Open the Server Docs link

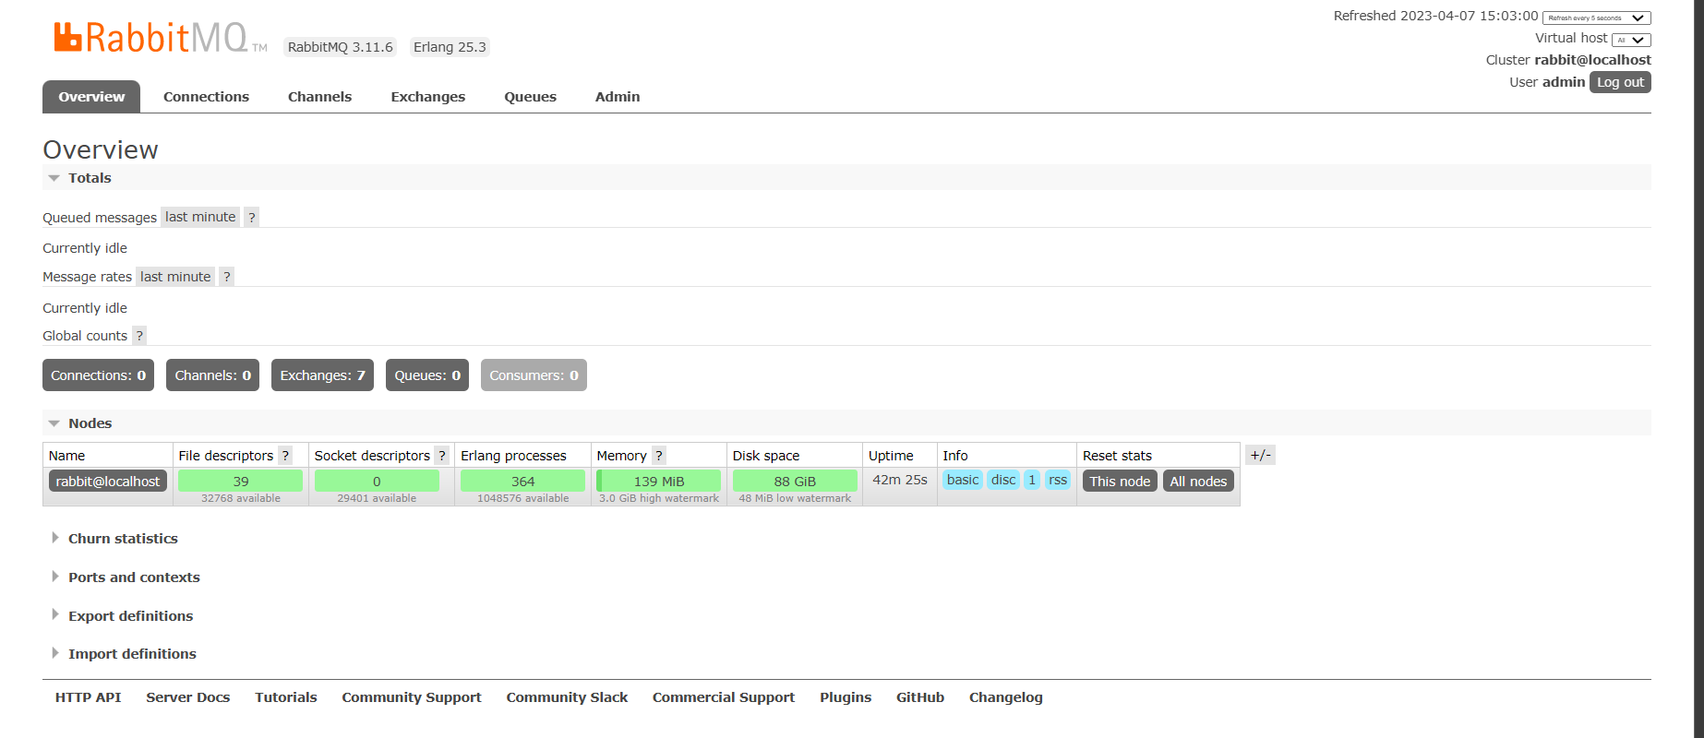point(188,697)
